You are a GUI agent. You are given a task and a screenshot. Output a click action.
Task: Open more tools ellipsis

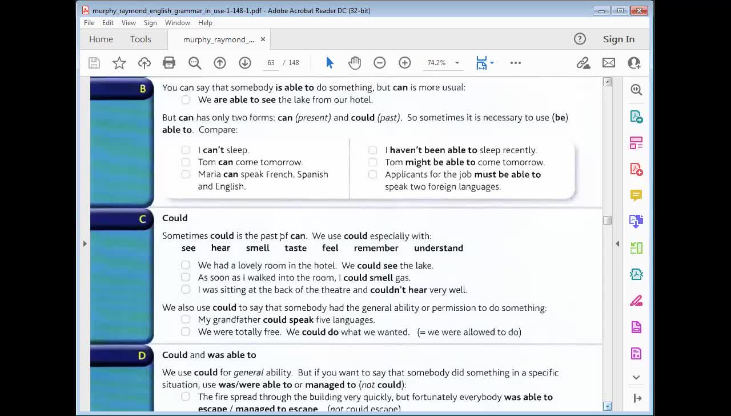pyautogui.click(x=516, y=63)
